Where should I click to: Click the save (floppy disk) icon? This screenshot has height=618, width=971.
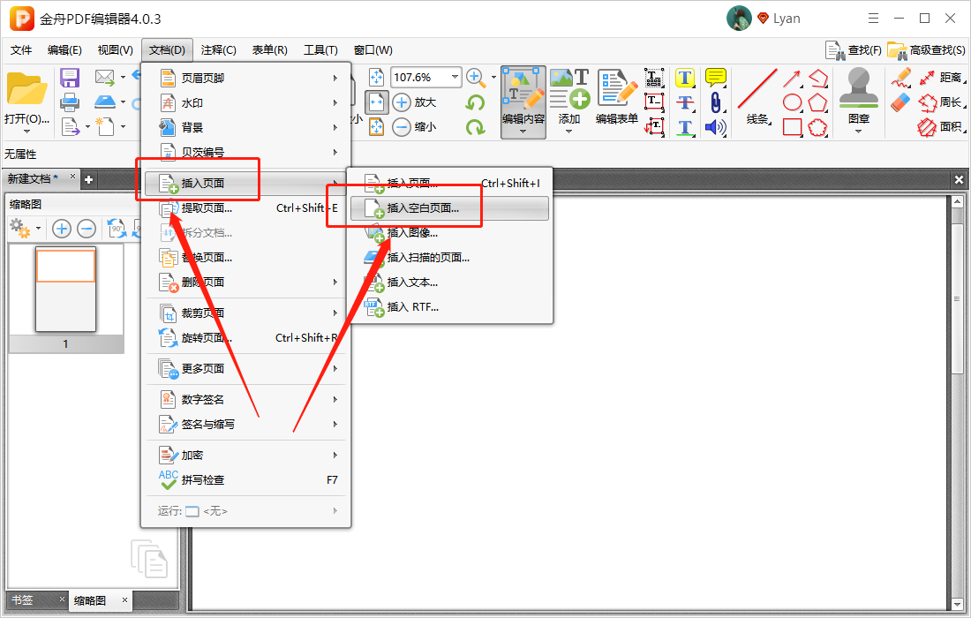[x=69, y=78]
